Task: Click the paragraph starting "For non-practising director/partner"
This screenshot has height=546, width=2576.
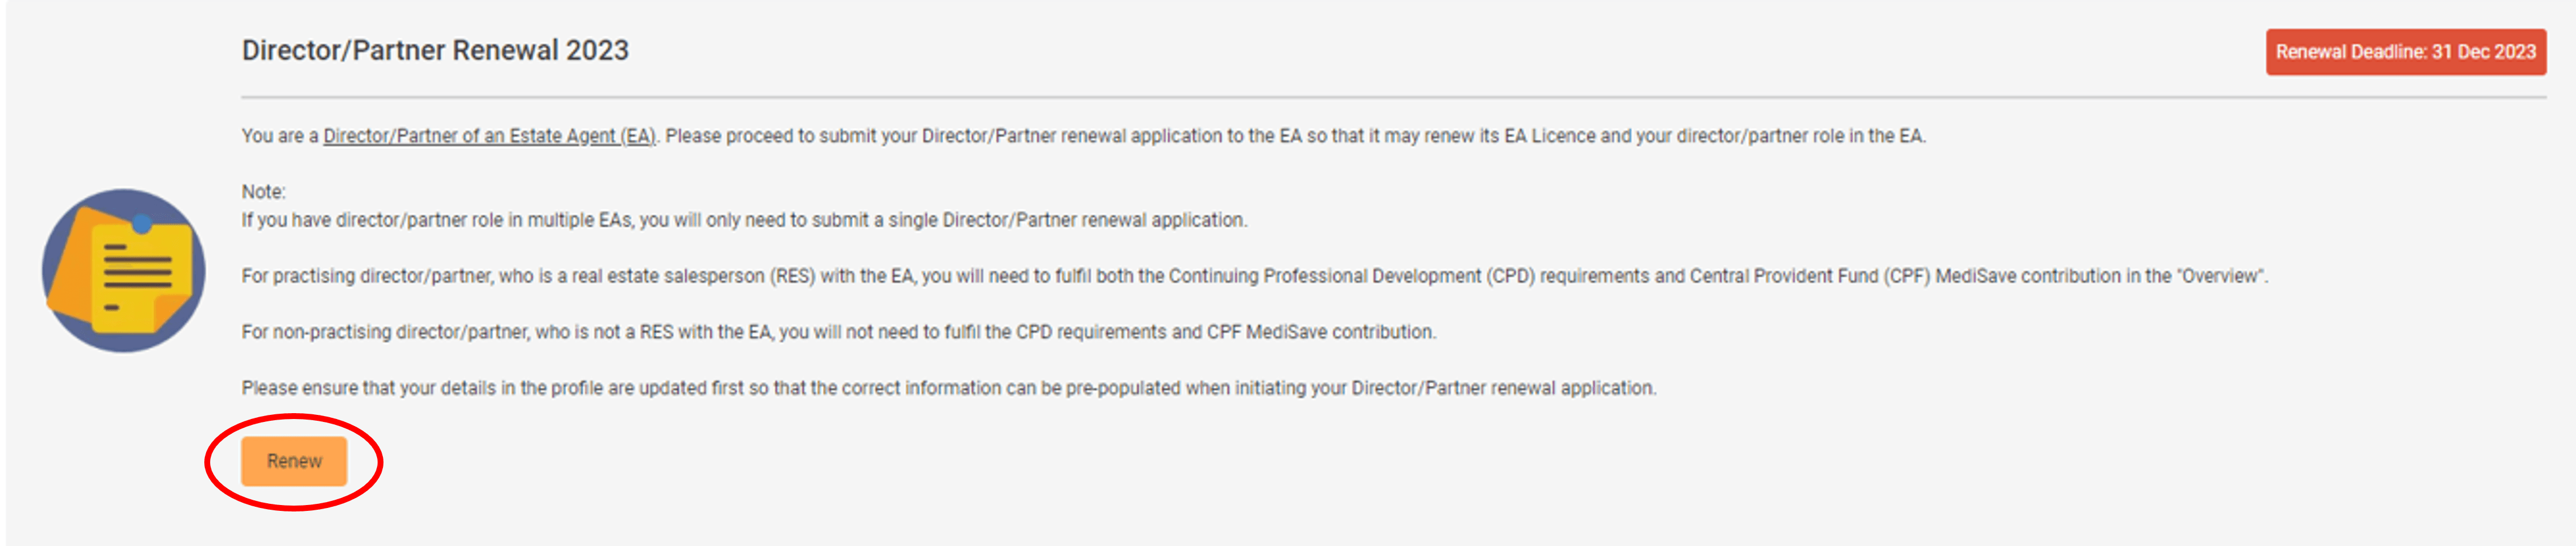Action: click(839, 332)
